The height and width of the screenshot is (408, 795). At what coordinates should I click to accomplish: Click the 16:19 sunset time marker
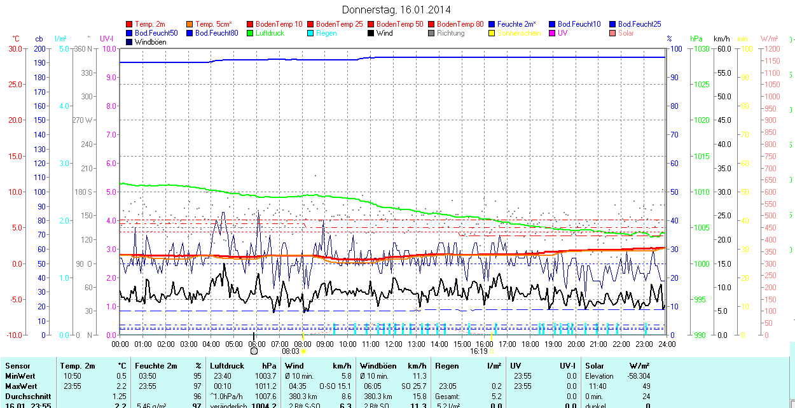pos(479,351)
